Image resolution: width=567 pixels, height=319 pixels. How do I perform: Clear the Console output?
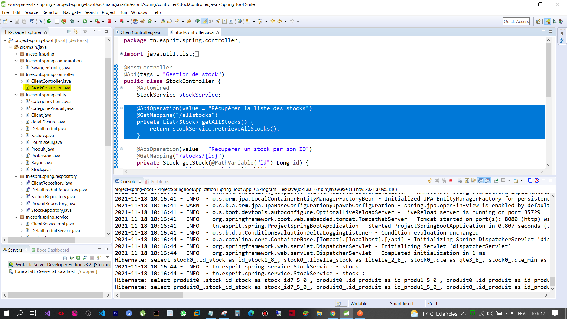pyautogui.click(x=460, y=180)
